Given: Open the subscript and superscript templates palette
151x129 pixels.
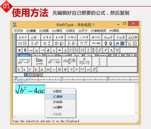Looking at the screenshot, I should (x=47, y=43).
